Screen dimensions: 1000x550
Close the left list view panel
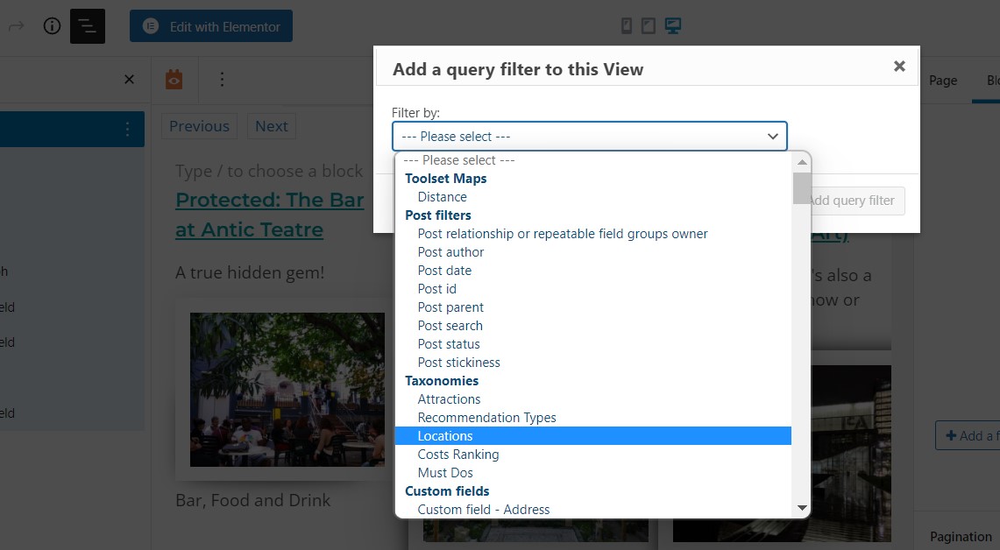pos(129,80)
